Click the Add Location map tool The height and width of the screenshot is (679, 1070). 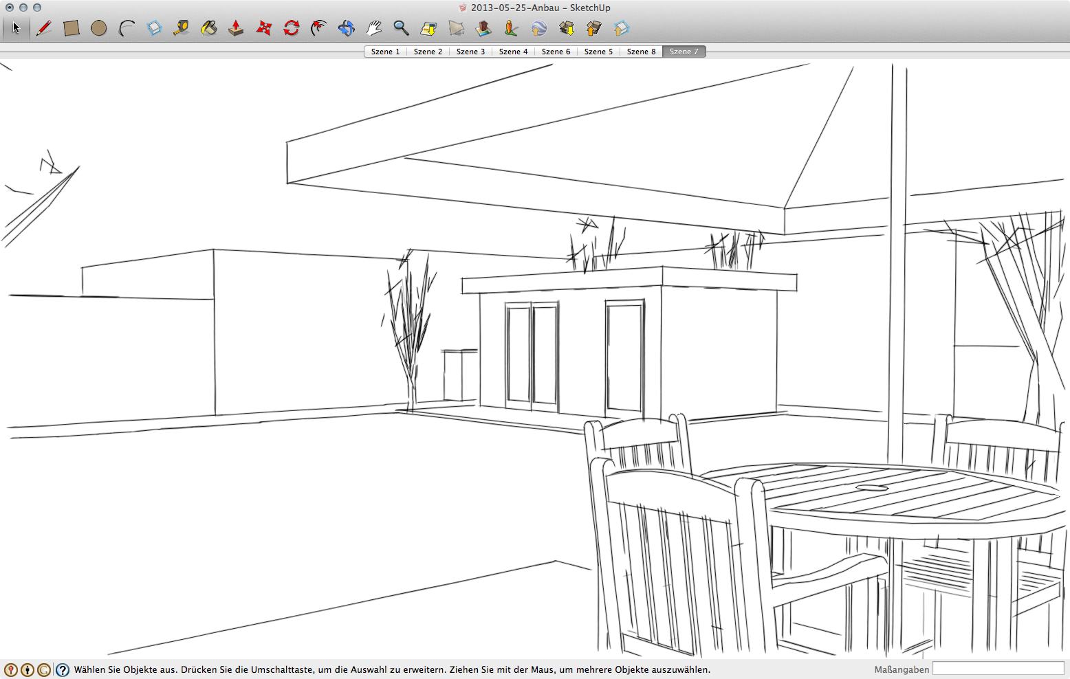pyautogui.click(x=429, y=28)
